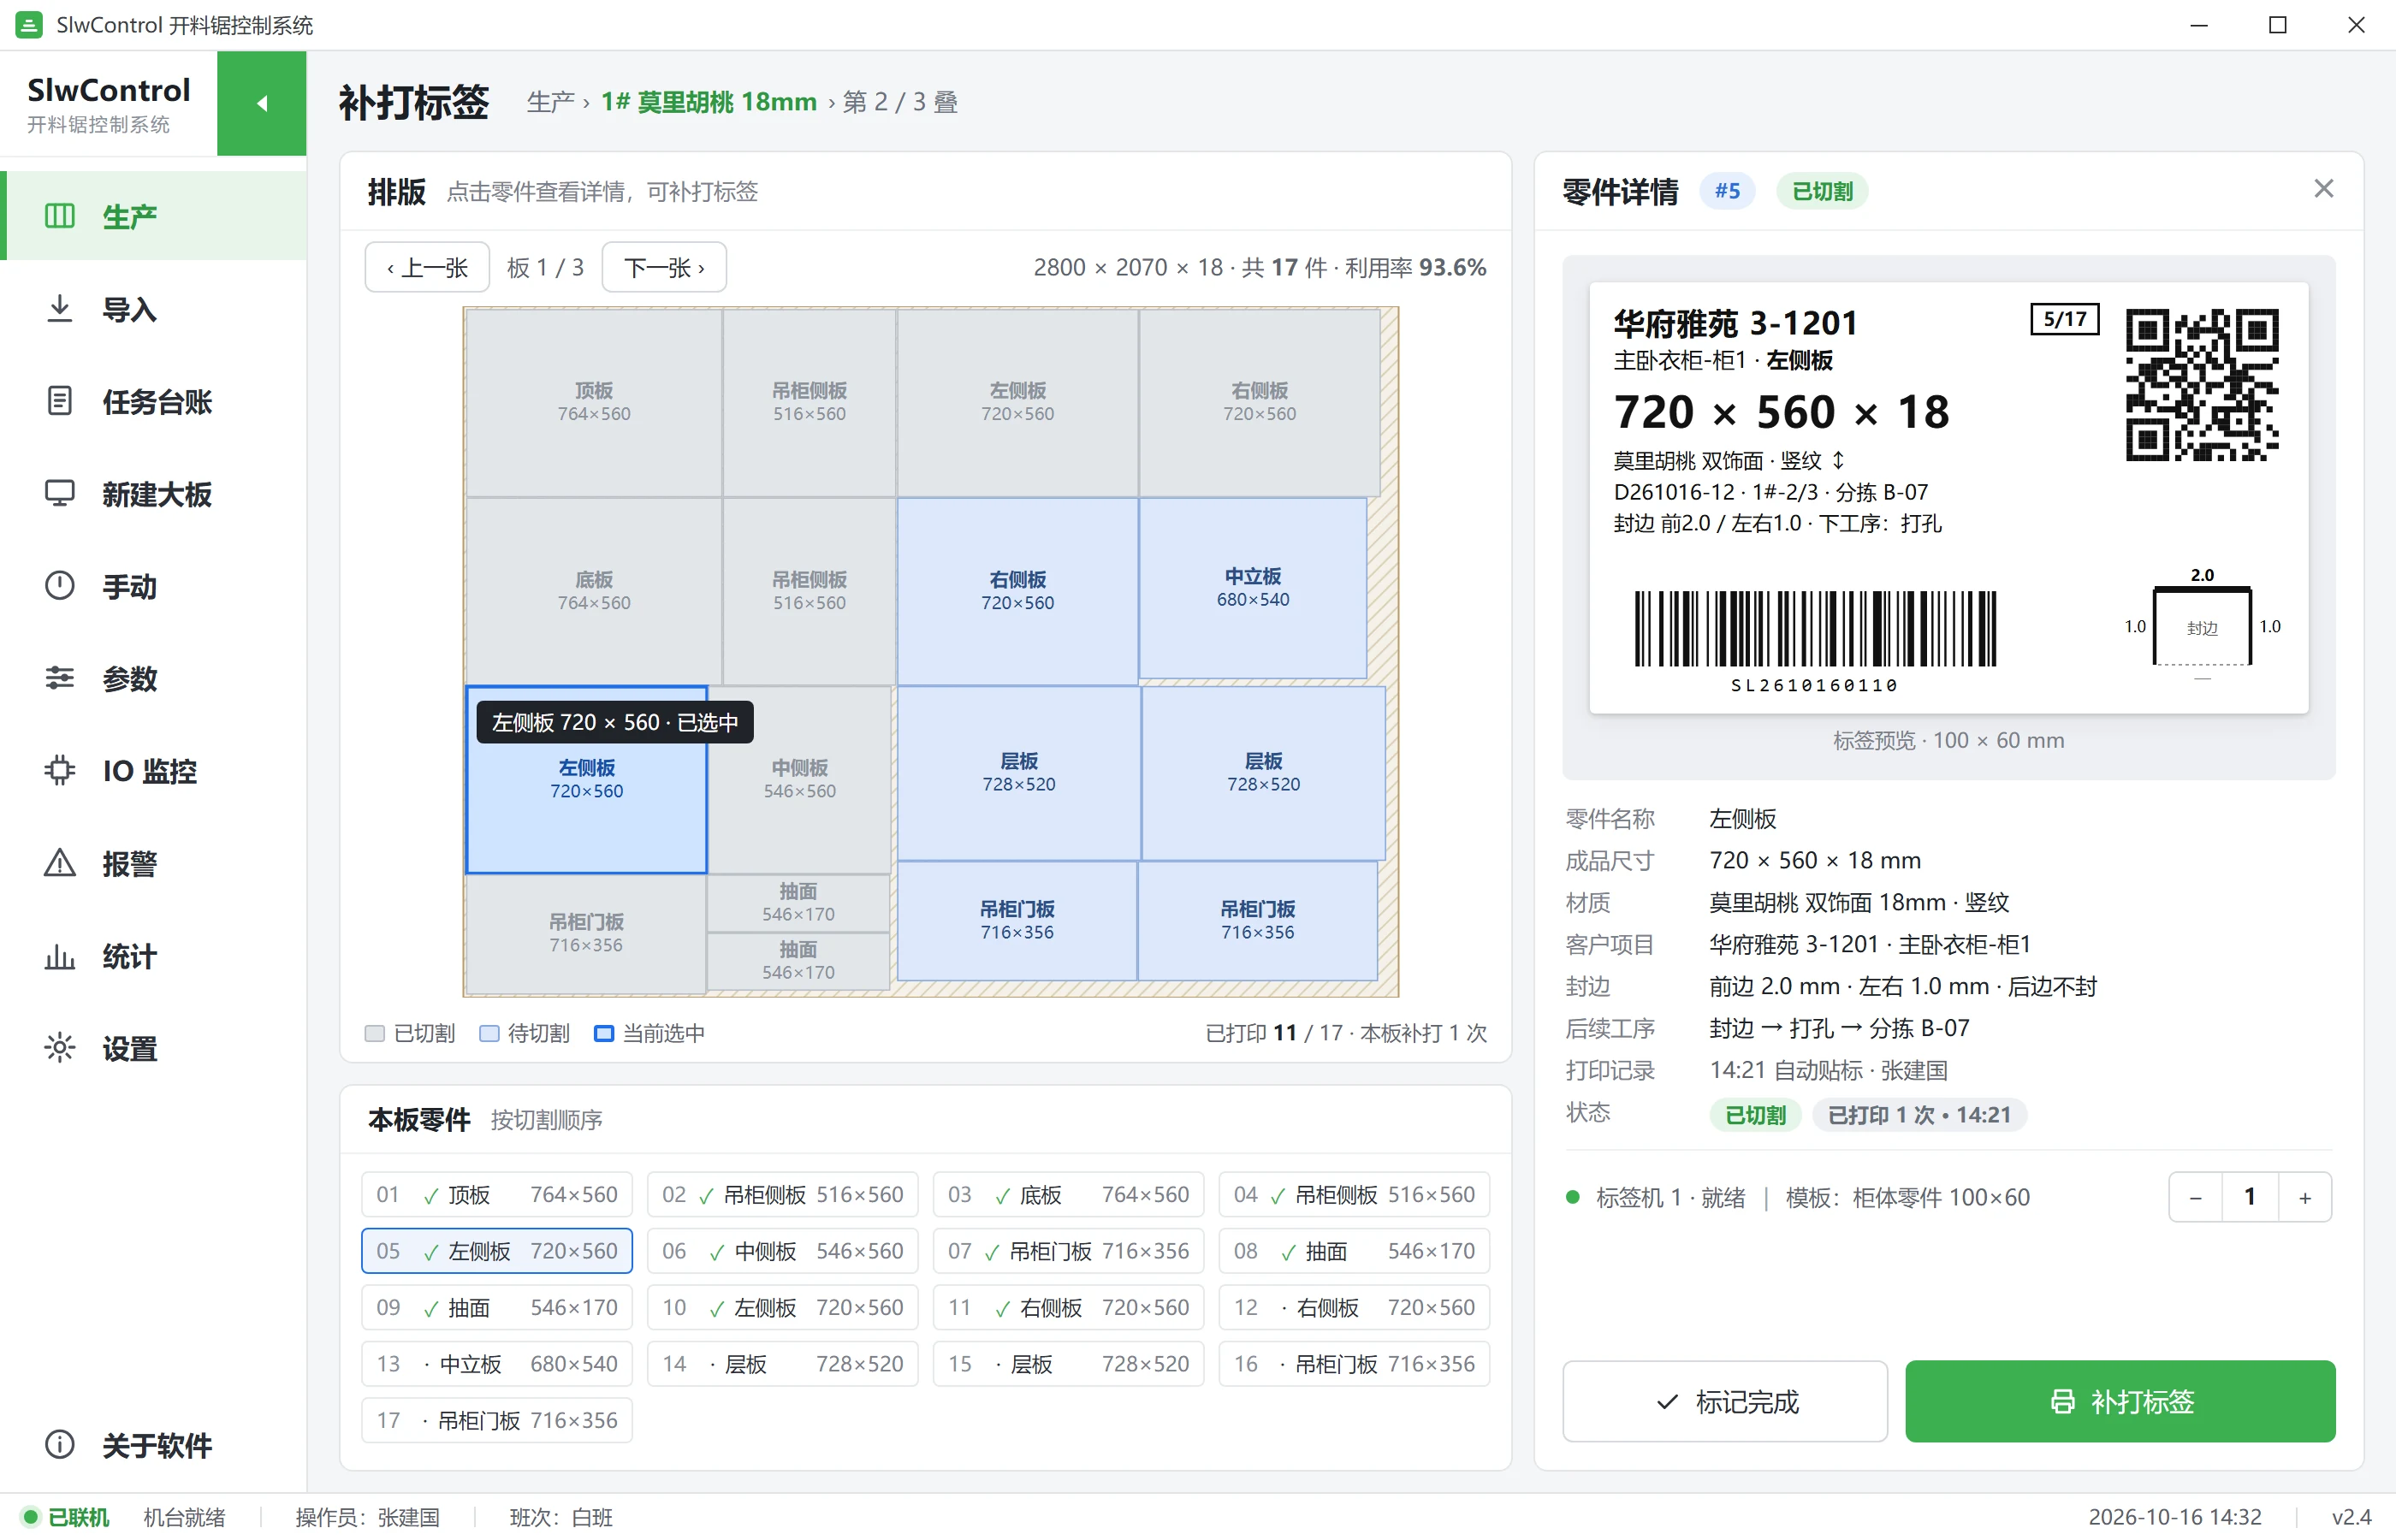Click 已打印 1 次 • 14:21 status tag
Image resolution: width=2396 pixels, height=1540 pixels.
click(x=1919, y=1114)
